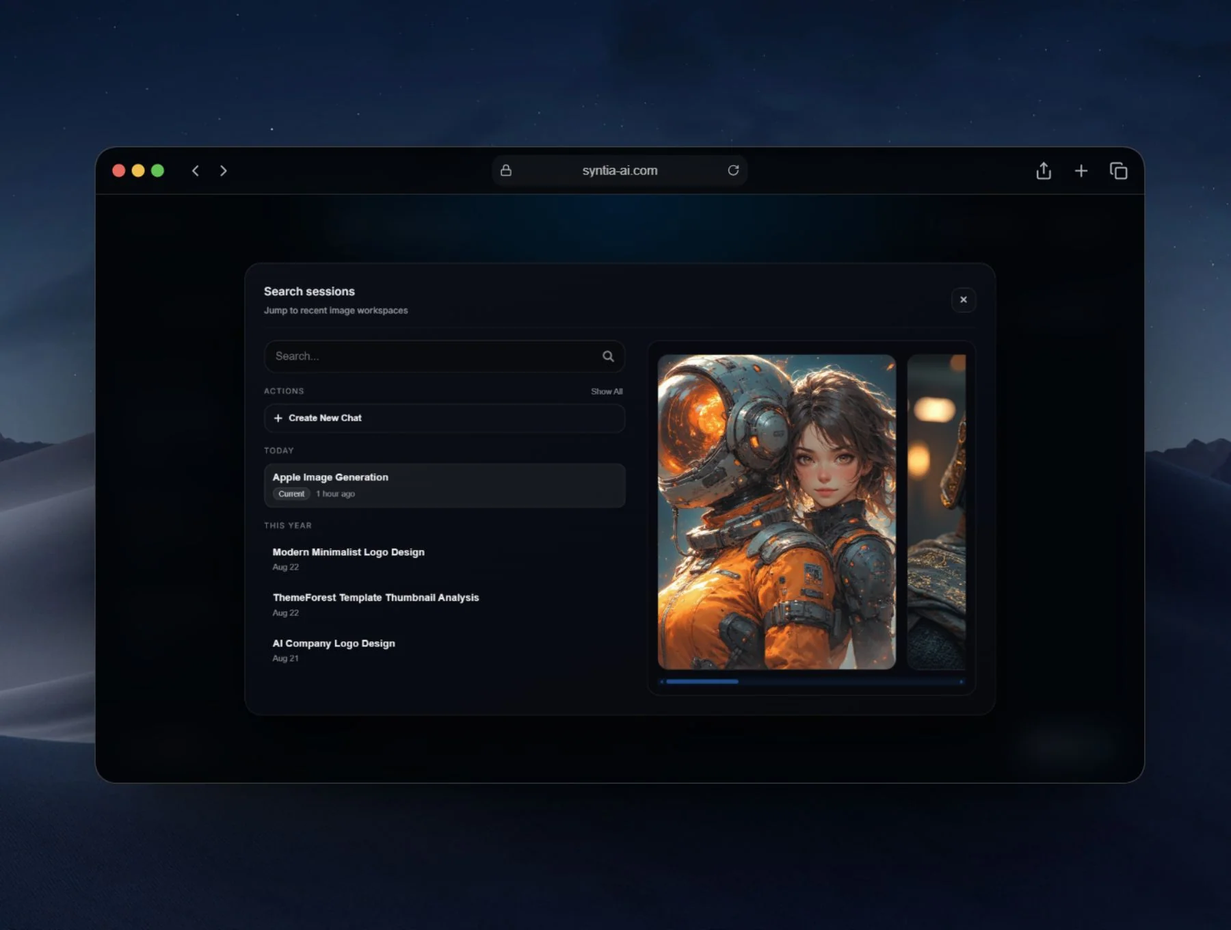1231x930 pixels.
Task: Close the Search sessions dialog
Action: [964, 300]
